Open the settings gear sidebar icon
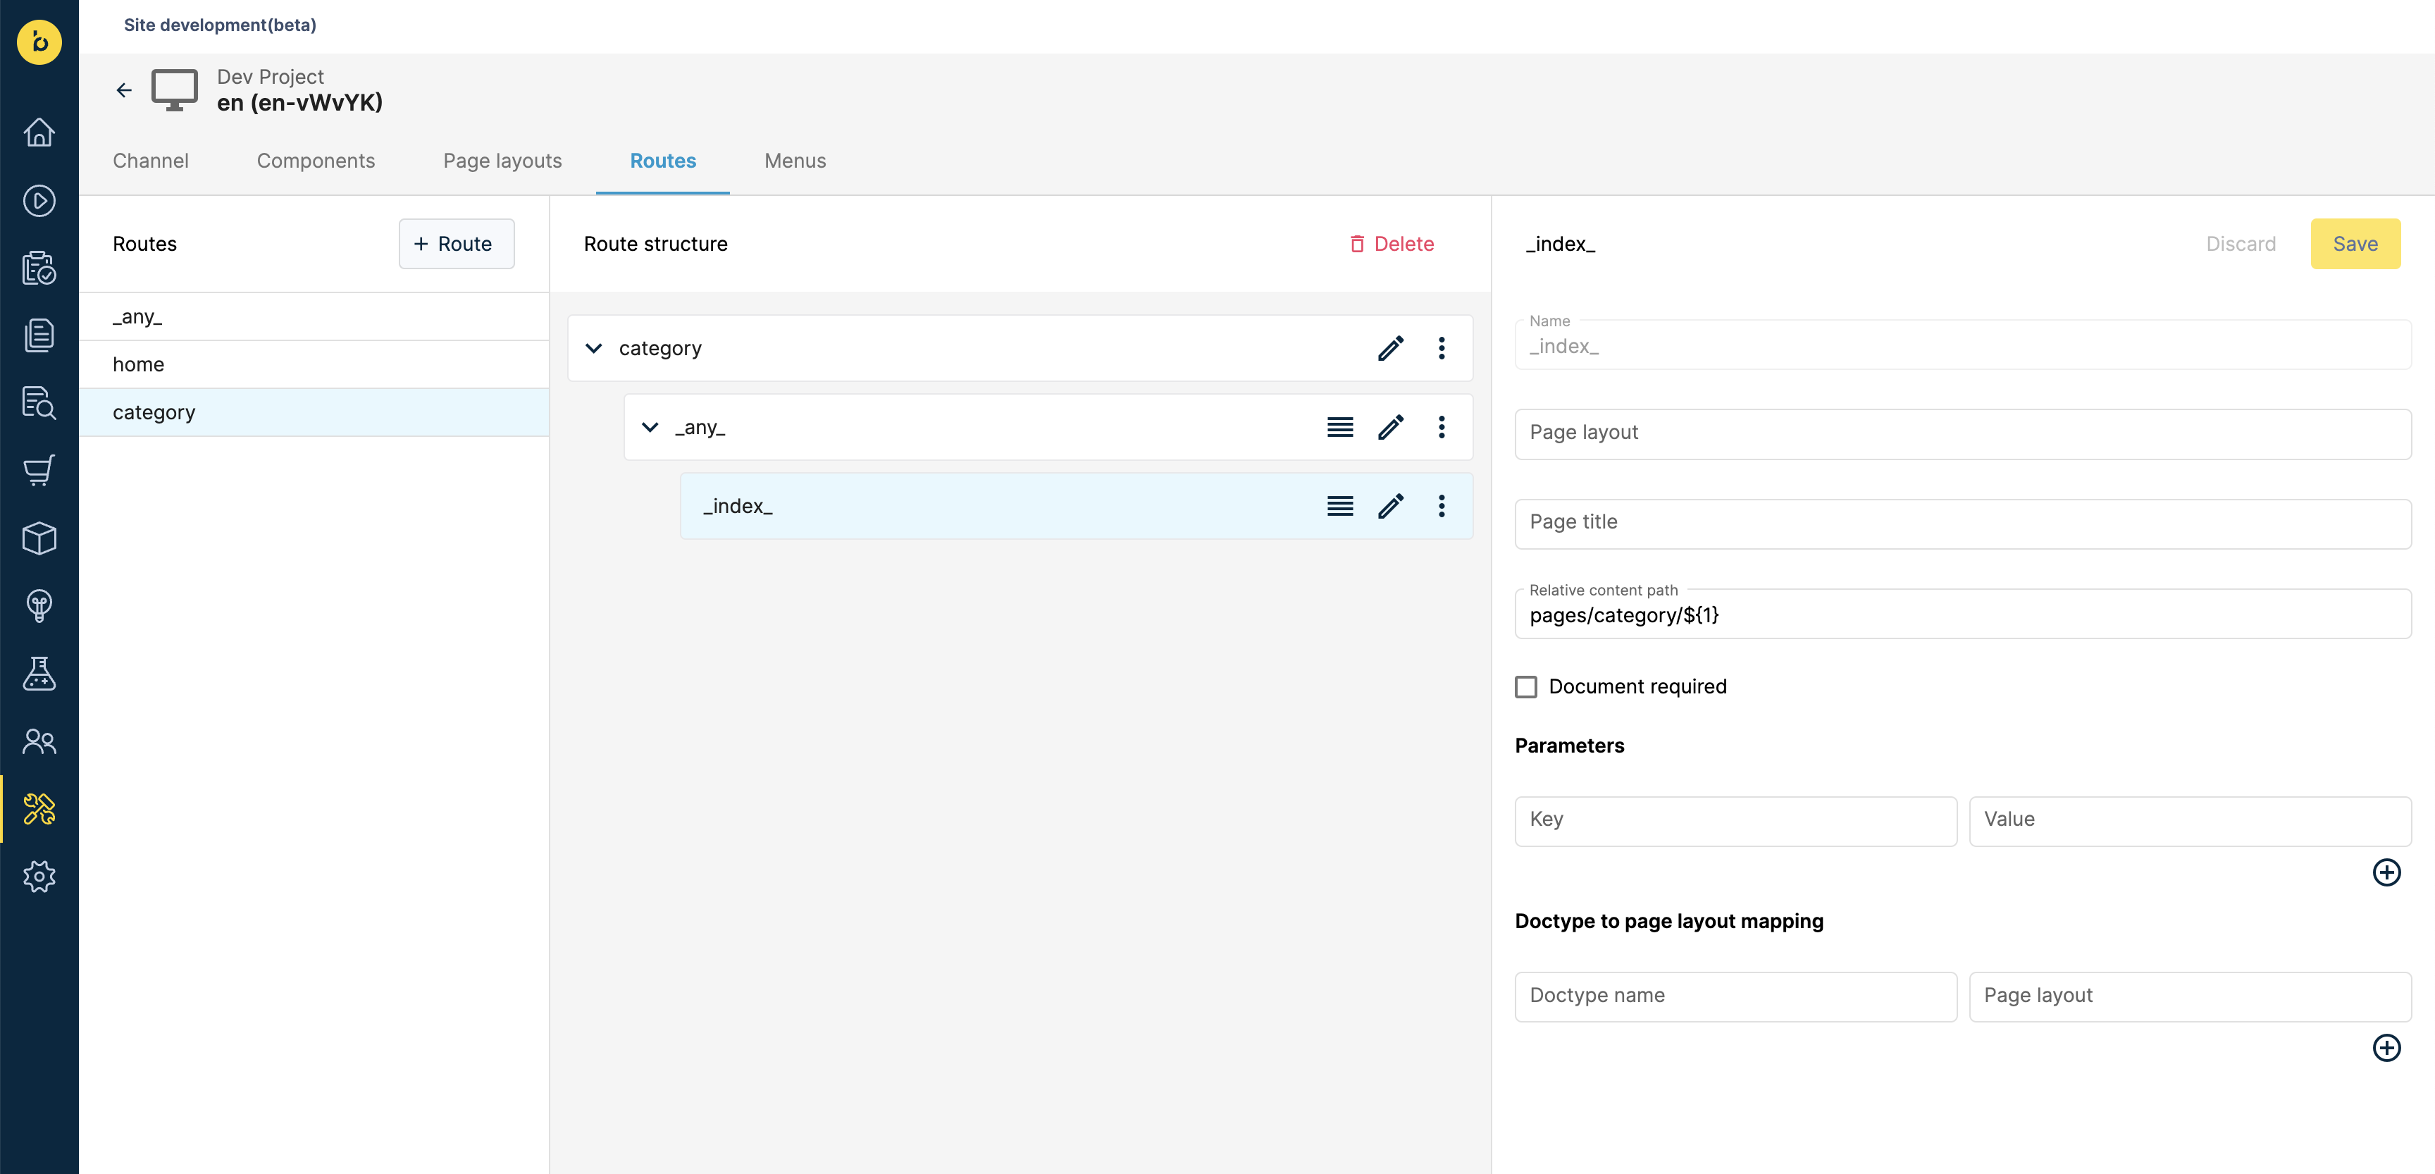Screen dimensions: 2435x1174 click(x=39, y=877)
